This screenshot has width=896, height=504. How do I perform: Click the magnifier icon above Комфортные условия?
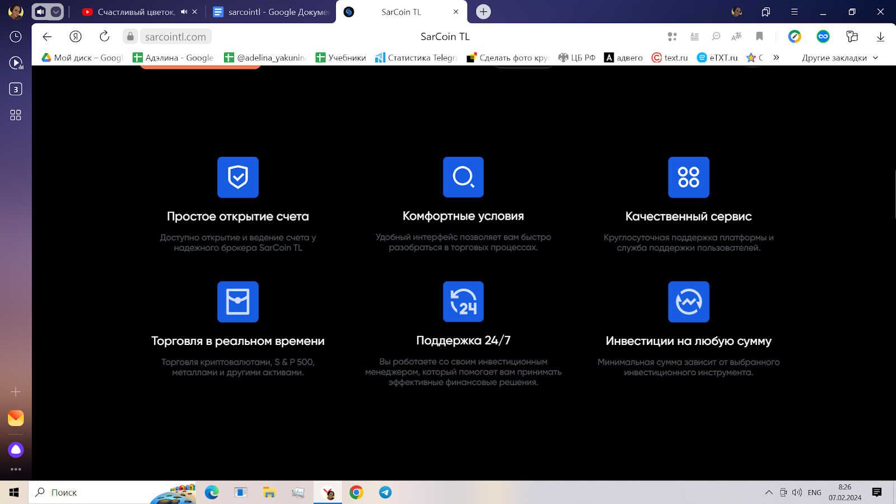point(463,177)
